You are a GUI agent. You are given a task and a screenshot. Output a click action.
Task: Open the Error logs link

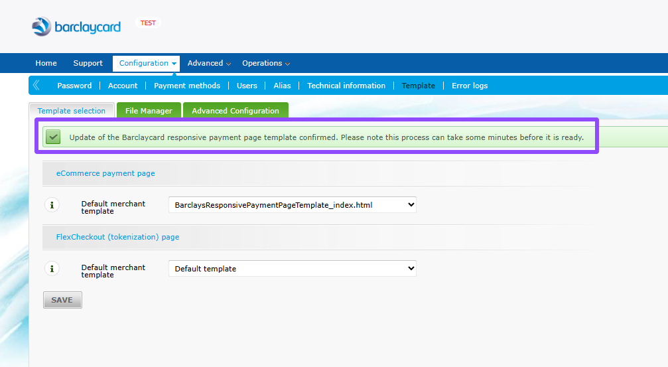pyautogui.click(x=470, y=86)
